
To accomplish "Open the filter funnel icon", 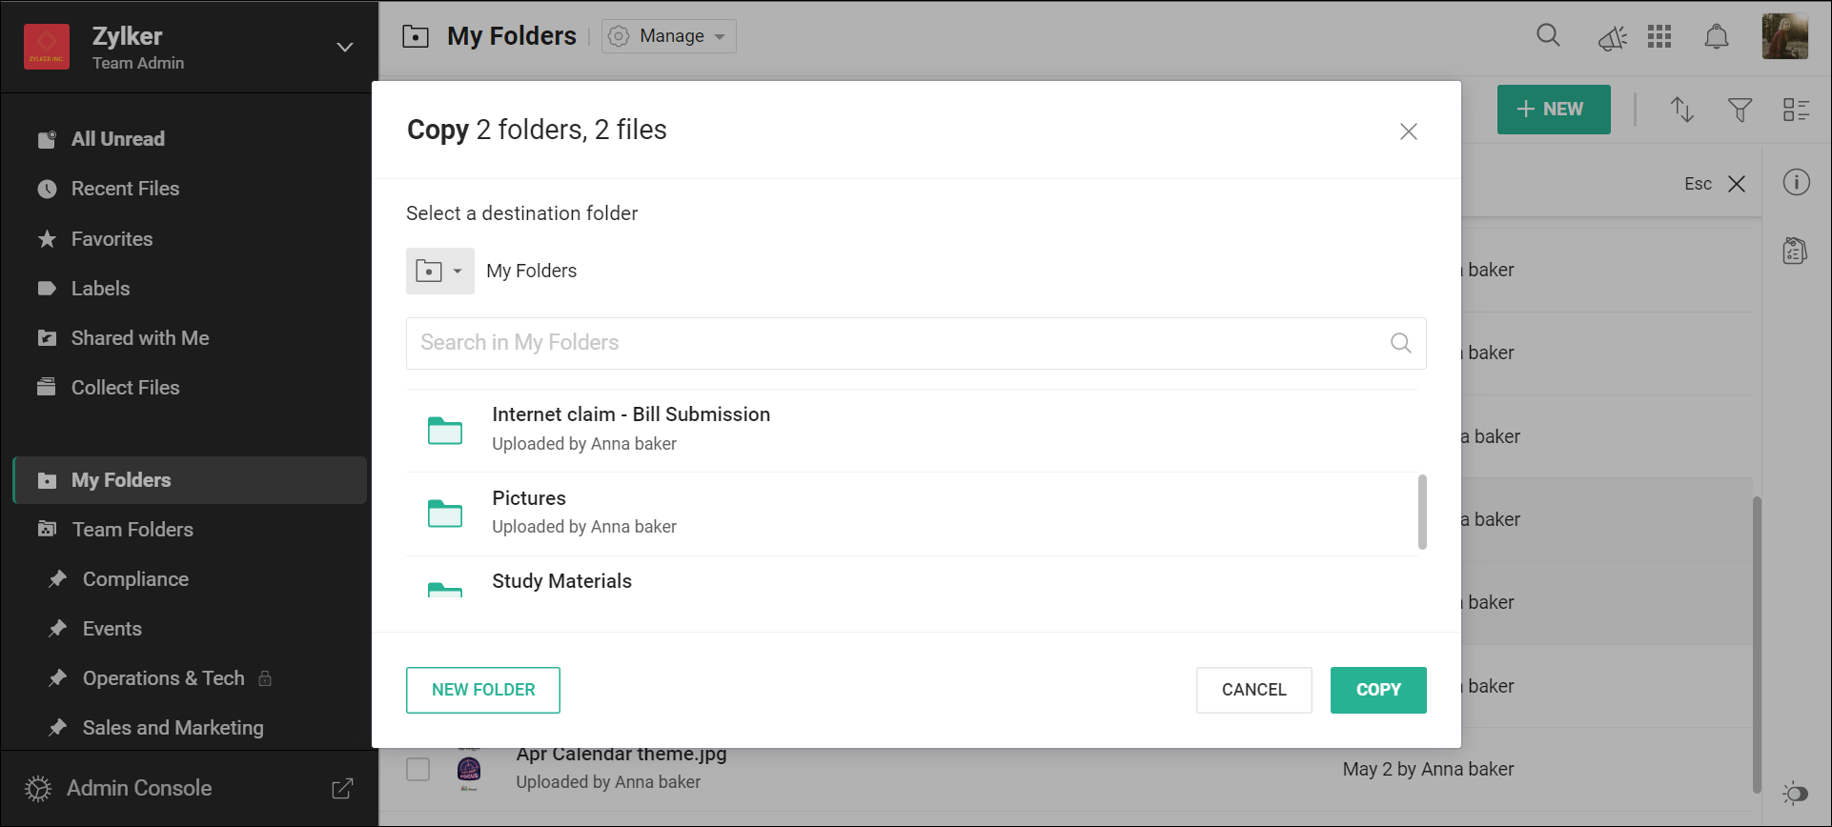I will [x=1740, y=110].
